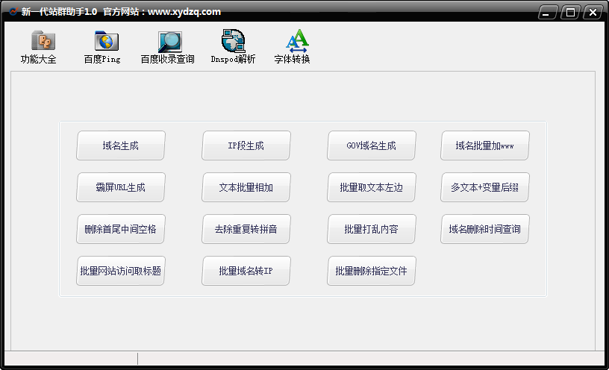Image resolution: width=609 pixels, height=370 pixels.
Task: Click the 批量取文本左边 button
Action: click(x=372, y=187)
